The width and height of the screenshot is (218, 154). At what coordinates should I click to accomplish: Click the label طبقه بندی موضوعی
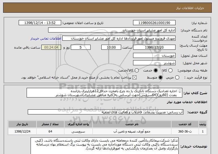coord(192,70)
